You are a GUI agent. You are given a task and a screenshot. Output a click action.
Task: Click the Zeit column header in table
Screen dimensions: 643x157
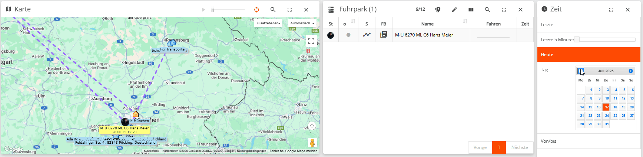coord(525,24)
